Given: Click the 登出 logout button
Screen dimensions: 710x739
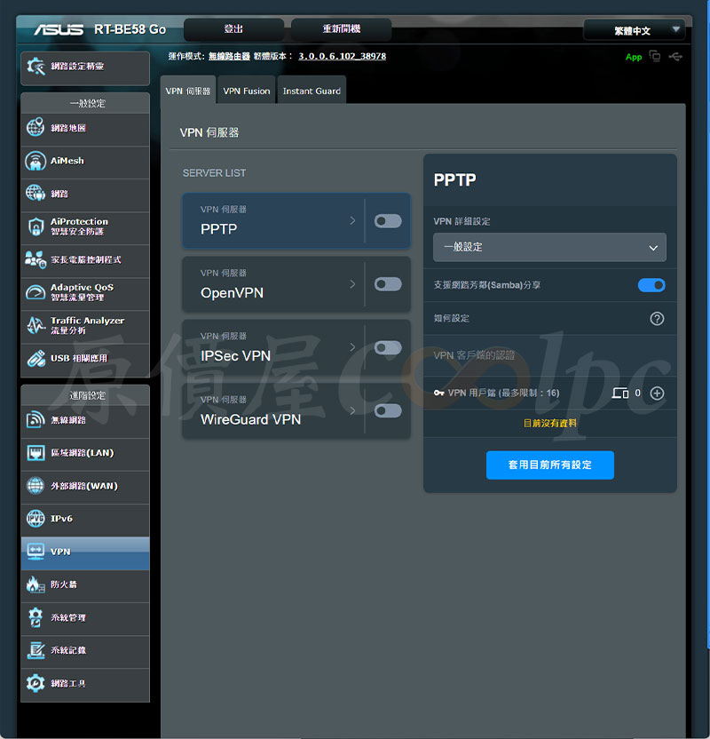Looking at the screenshot, I should coord(233,29).
